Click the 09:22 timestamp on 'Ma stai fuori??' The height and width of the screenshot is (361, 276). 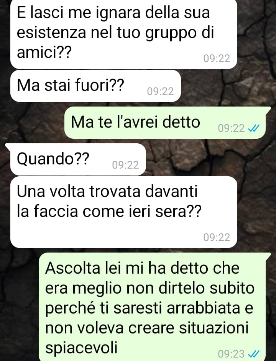[160, 92]
